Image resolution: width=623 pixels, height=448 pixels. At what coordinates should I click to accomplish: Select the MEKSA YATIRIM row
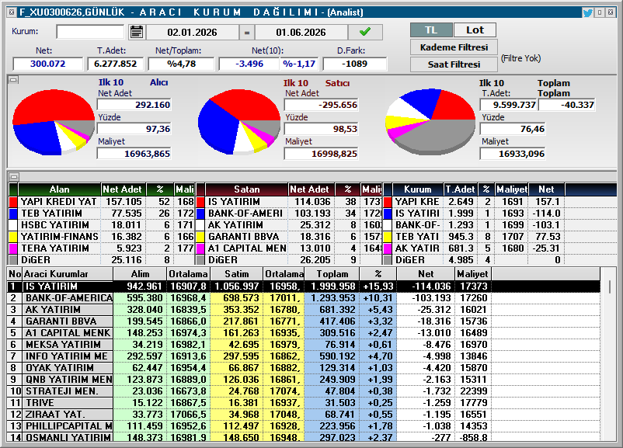(x=304, y=344)
